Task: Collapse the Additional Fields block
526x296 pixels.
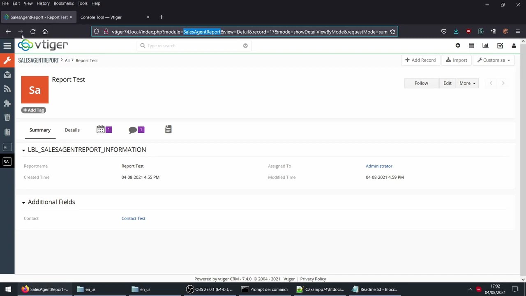Action: coord(23,203)
